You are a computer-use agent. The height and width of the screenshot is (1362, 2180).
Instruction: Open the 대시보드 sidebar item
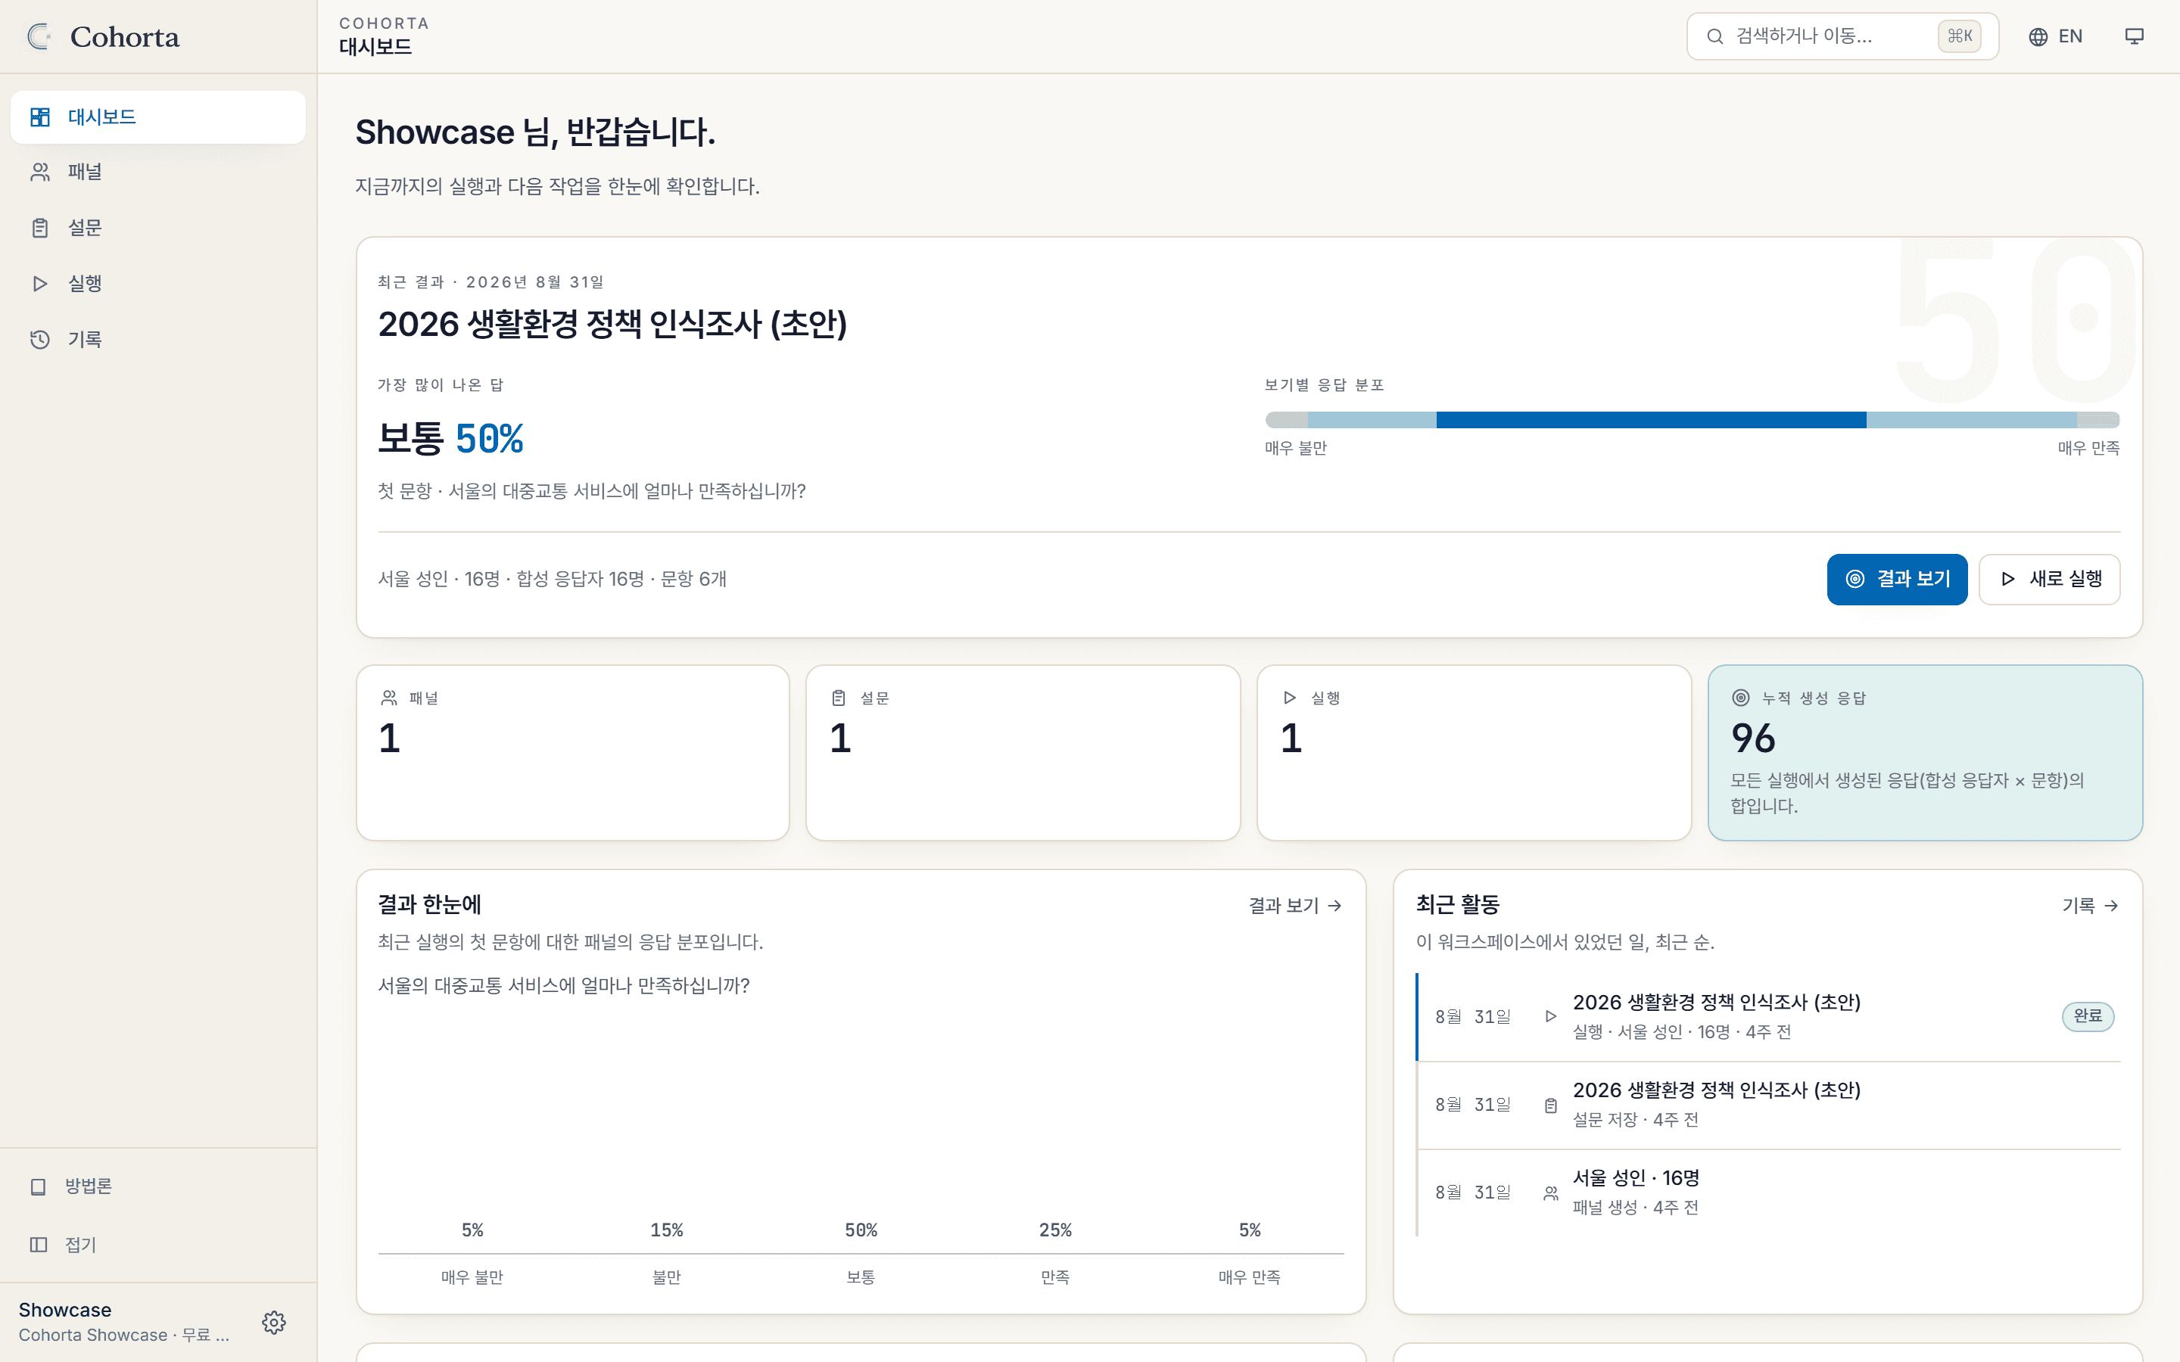click(x=157, y=117)
